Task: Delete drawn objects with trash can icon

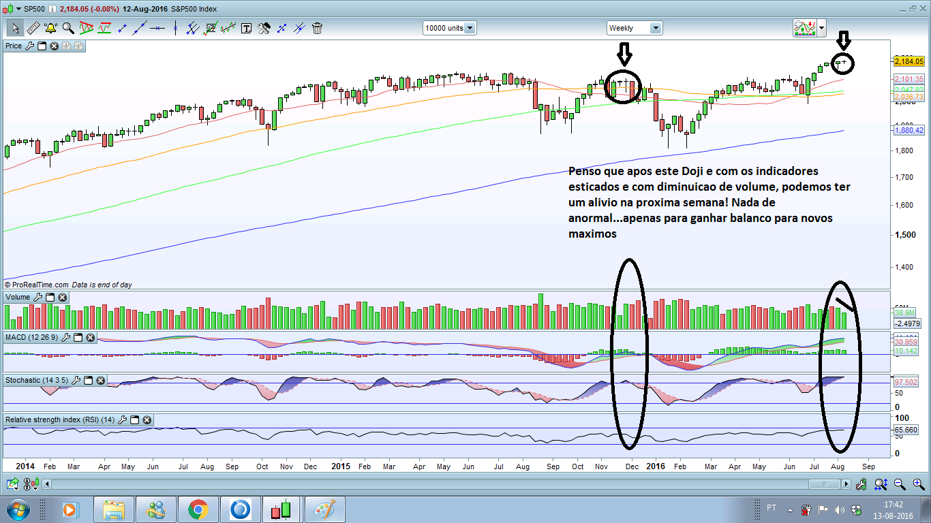Action: (317, 28)
